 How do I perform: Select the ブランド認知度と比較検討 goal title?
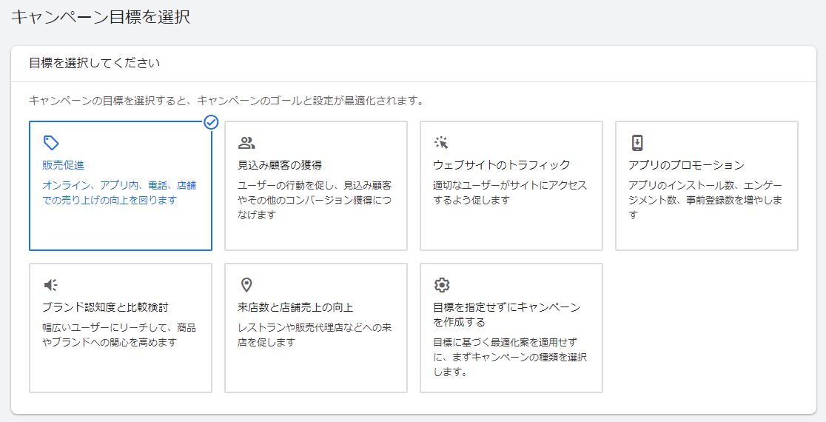105,307
